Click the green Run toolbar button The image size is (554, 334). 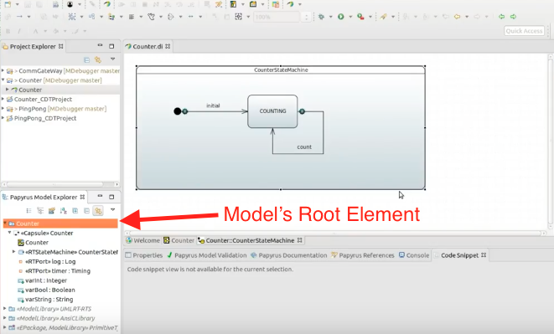click(340, 17)
